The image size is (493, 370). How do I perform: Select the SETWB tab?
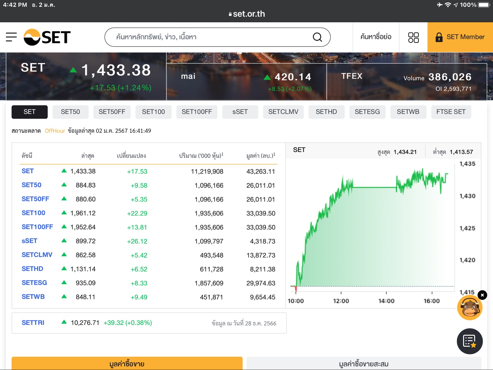click(408, 112)
